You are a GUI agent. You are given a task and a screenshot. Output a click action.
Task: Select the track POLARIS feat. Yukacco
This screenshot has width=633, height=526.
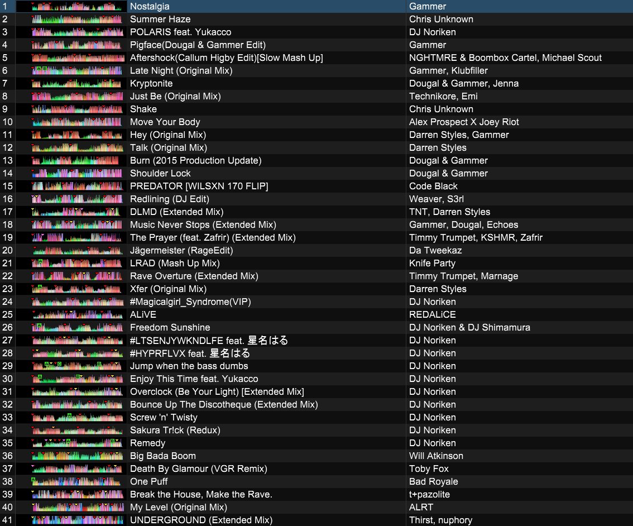pyautogui.click(x=180, y=32)
